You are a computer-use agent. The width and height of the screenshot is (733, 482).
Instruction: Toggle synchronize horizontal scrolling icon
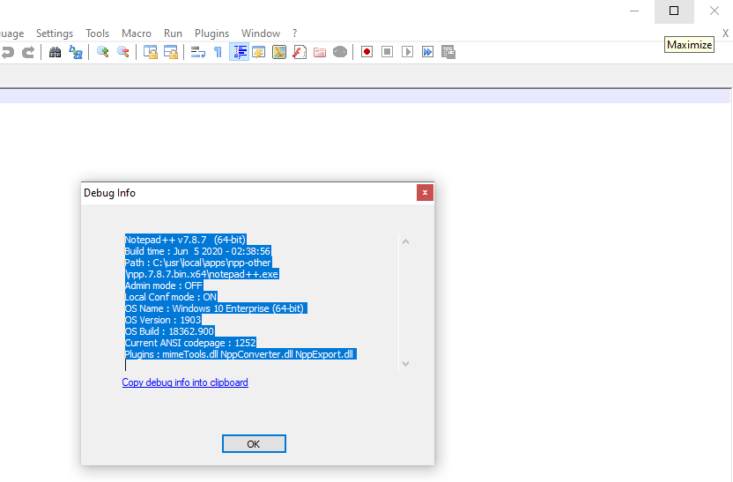point(171,52)
